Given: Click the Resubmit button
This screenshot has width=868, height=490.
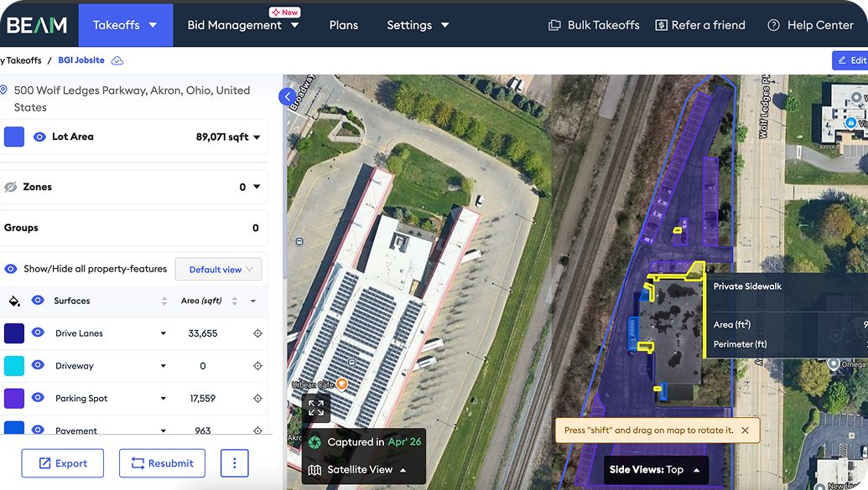Looking at the screenshot, I should tap(162, 463).
